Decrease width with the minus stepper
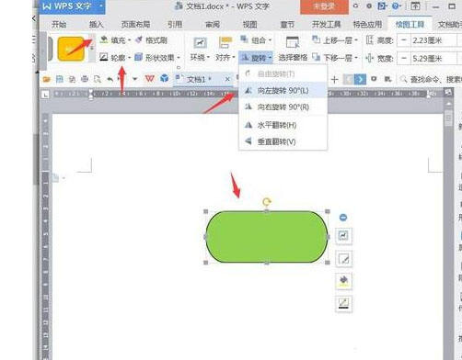The width and height of the screenshot is (462, 360). click(x=404, y=58)
